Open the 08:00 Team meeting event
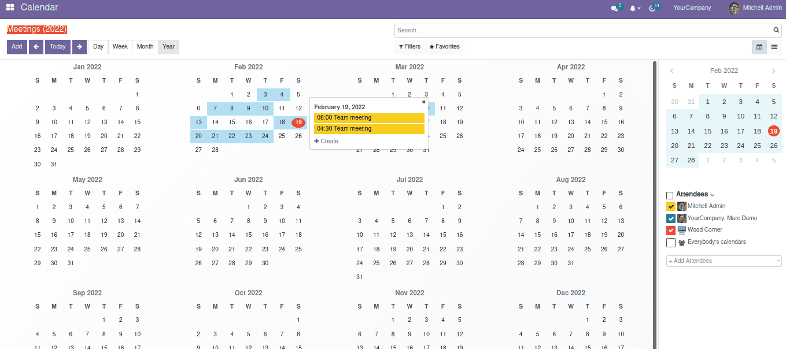Screen dimensions: 786x349 (369, 118)
